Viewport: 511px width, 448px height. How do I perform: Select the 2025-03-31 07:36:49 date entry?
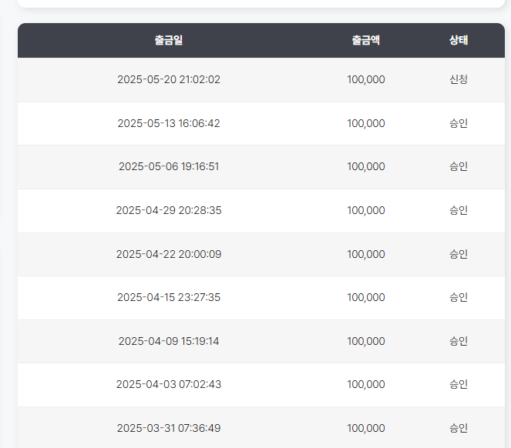click(169, 428)
